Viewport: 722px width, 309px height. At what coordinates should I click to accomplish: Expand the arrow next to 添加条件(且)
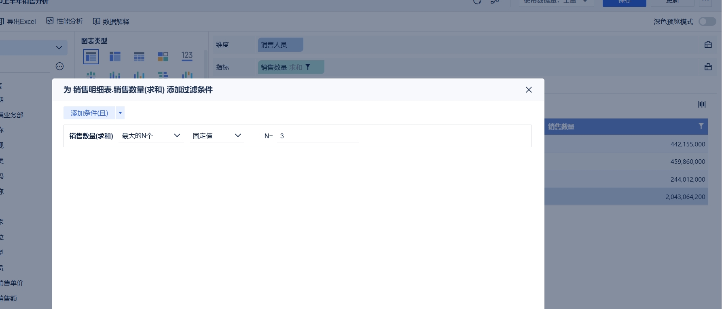coord(120,113)
